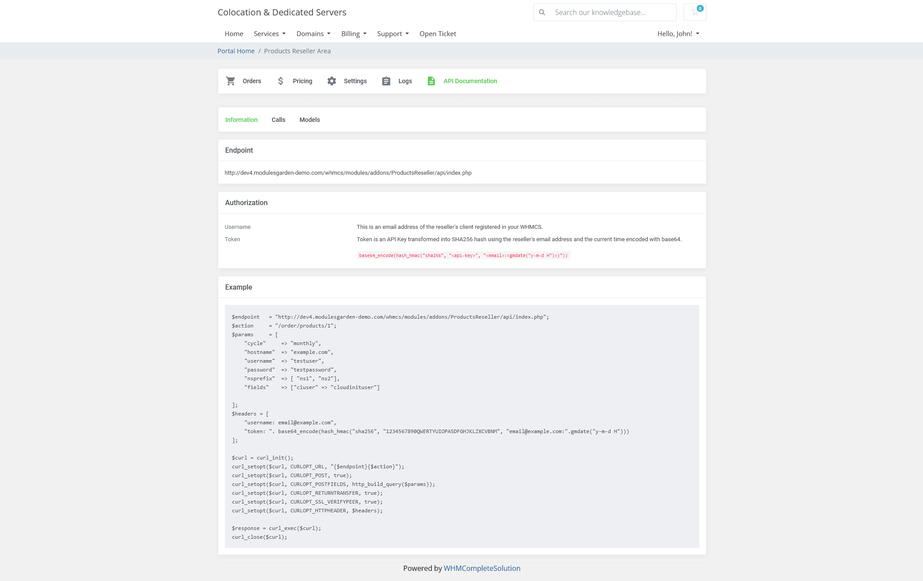Click the API Documentation document icon
The height and width of the screenshot is (581, 923).
[431, 80]
